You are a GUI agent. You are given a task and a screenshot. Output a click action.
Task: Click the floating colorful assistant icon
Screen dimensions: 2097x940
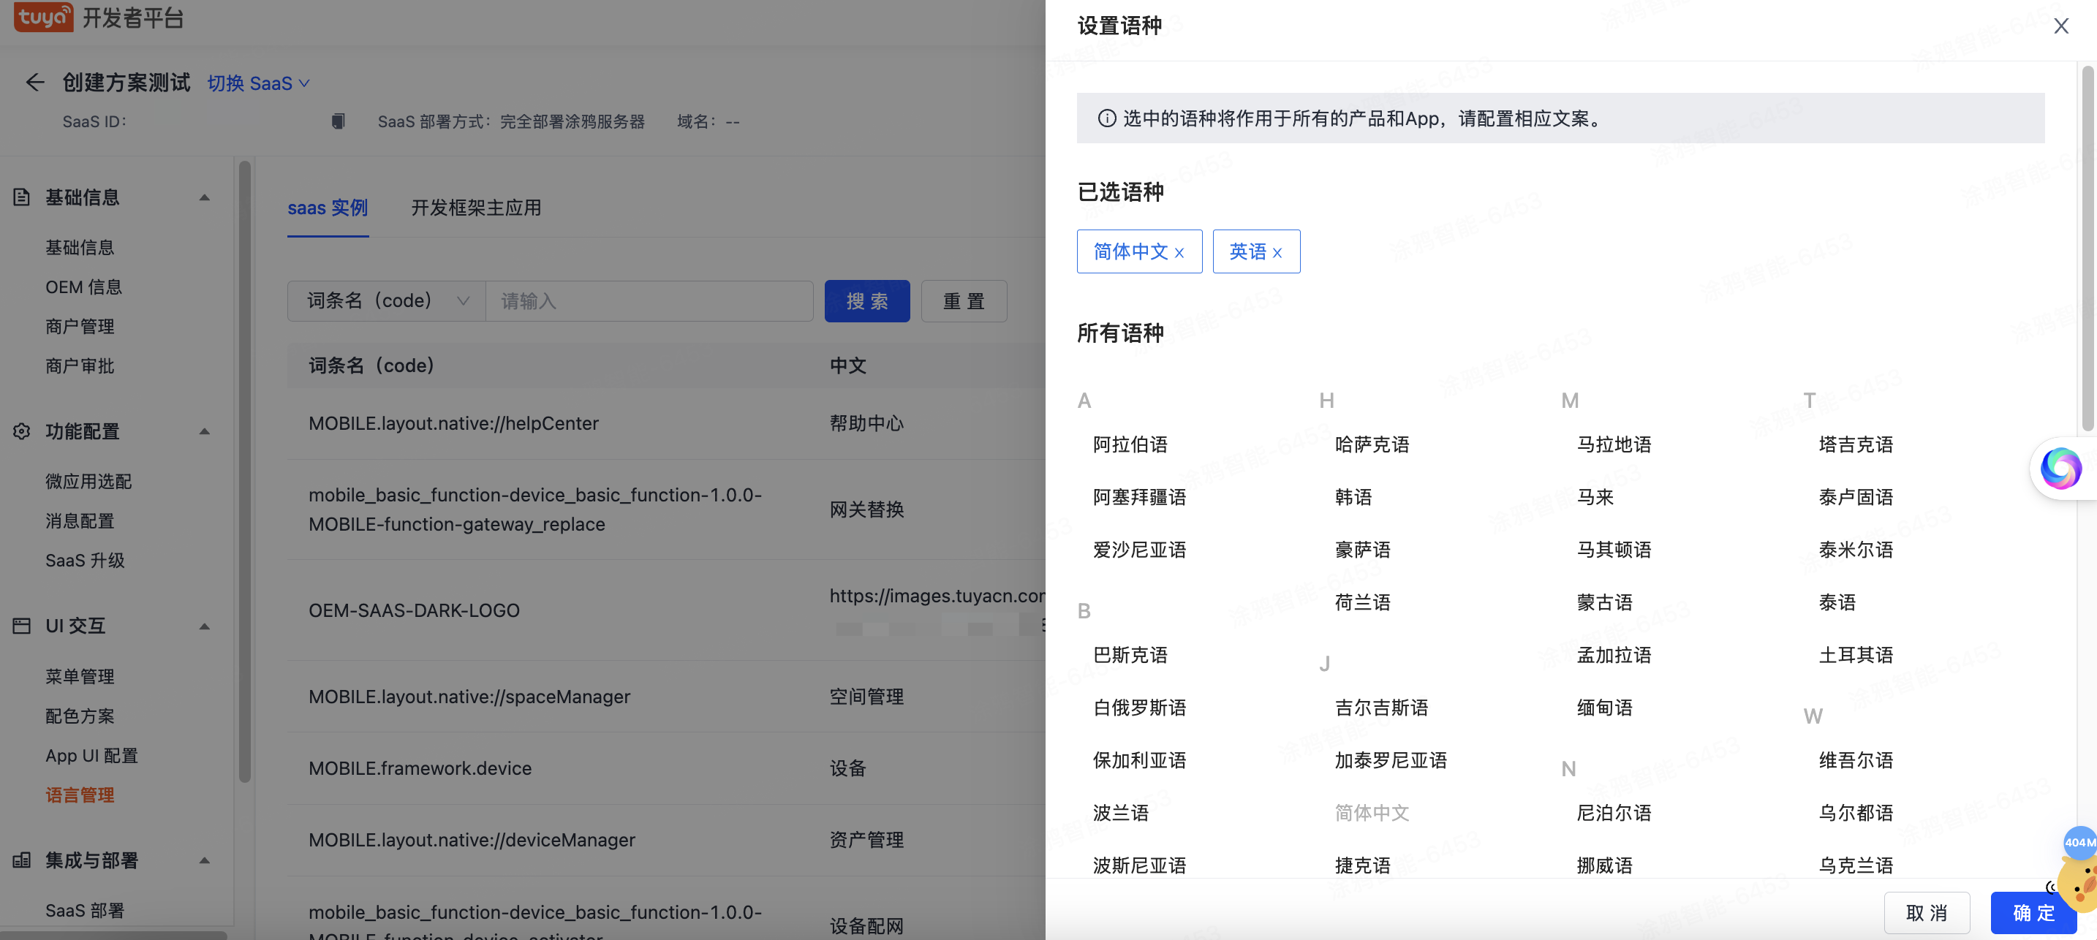coord(2060,468)
